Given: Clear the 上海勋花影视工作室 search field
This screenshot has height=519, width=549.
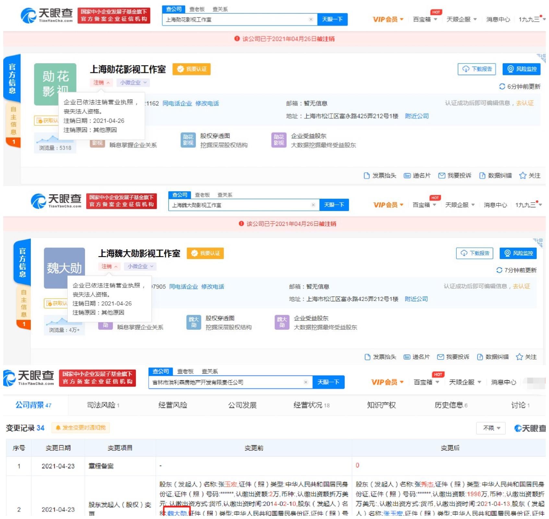Looking at the screenshot, I should [x=311, y=19].
